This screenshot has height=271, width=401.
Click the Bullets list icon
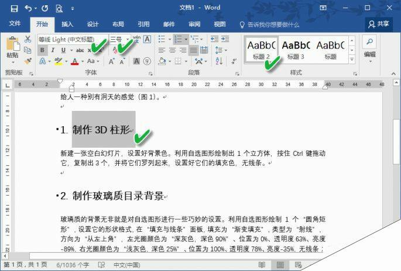point(162,39)
